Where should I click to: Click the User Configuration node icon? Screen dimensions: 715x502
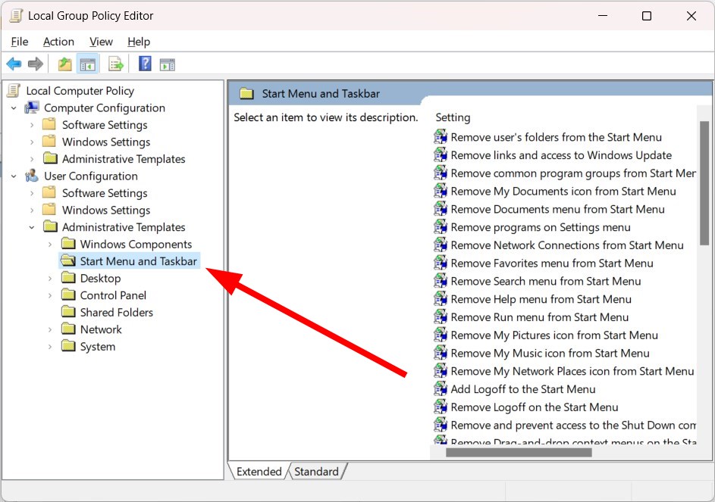click(x=32, y=176)
